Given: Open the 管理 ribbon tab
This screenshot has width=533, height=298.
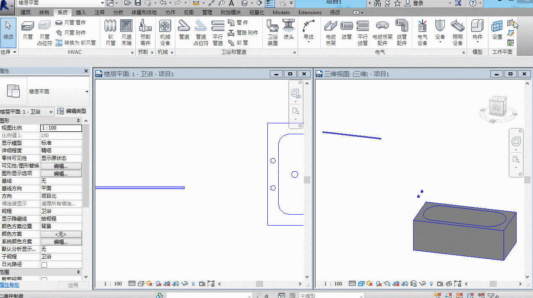Looking at the screenshot, I should 207,13.
